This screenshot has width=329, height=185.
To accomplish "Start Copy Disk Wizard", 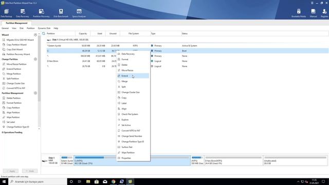I will [12, 49].
